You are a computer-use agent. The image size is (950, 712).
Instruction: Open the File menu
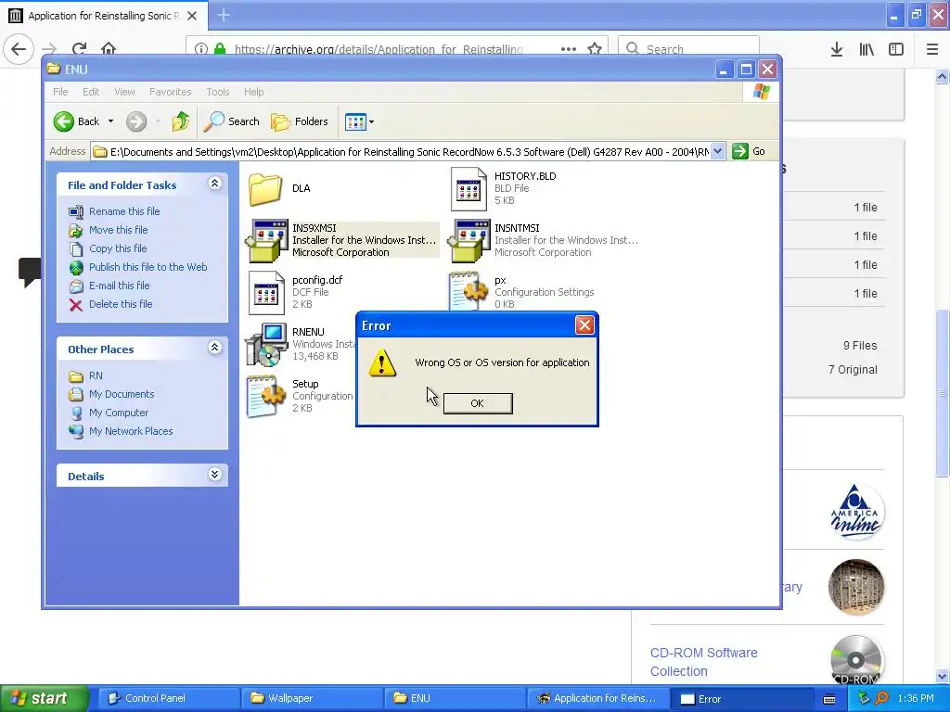coord(60,92)
